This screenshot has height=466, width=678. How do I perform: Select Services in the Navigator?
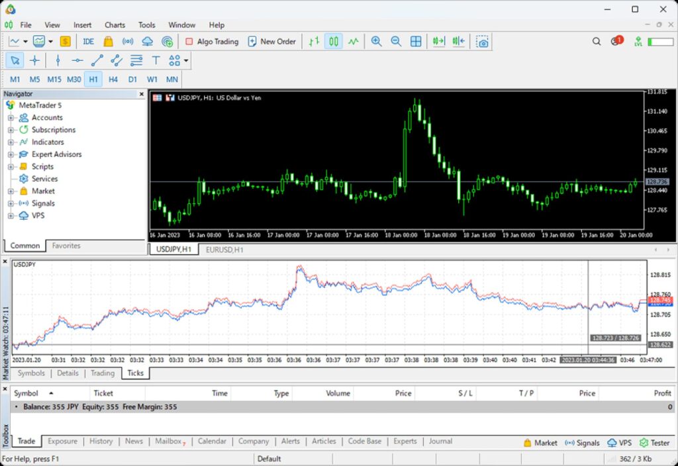(44, 179)
